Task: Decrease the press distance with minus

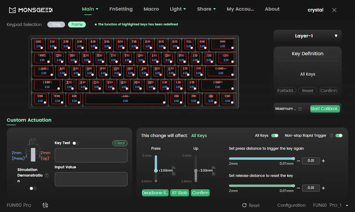Action: pos(298,161)
